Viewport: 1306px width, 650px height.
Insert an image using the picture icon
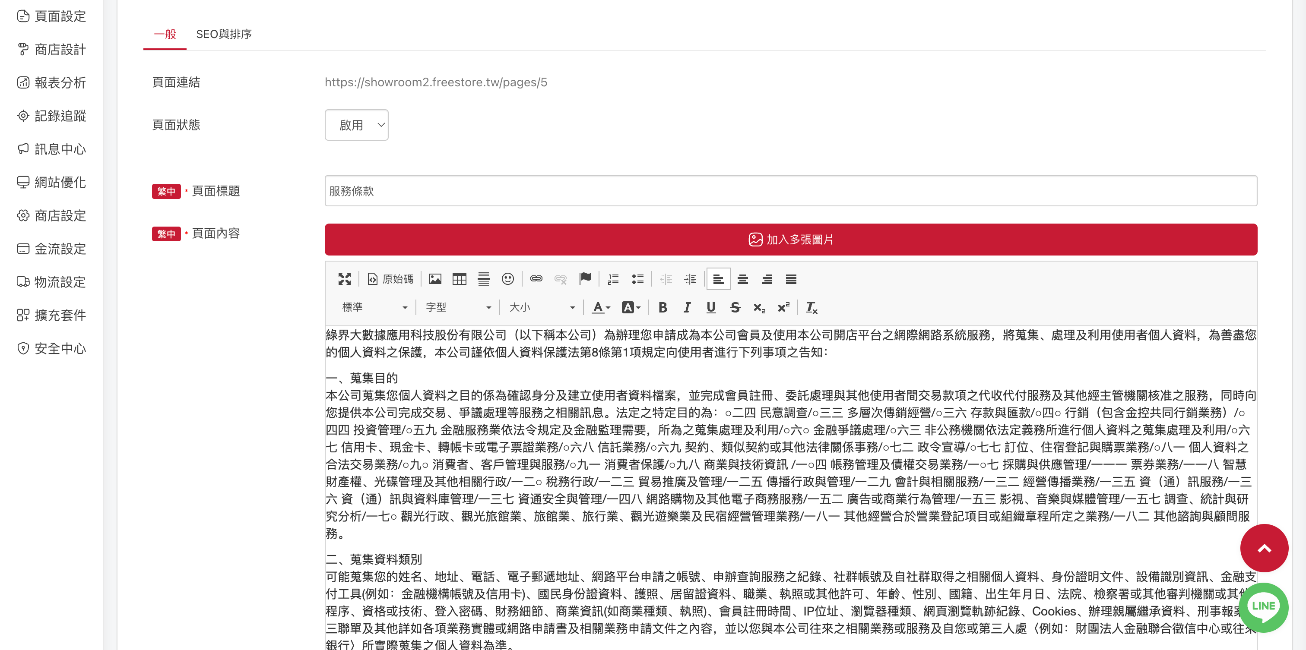[x=435, y=279]
